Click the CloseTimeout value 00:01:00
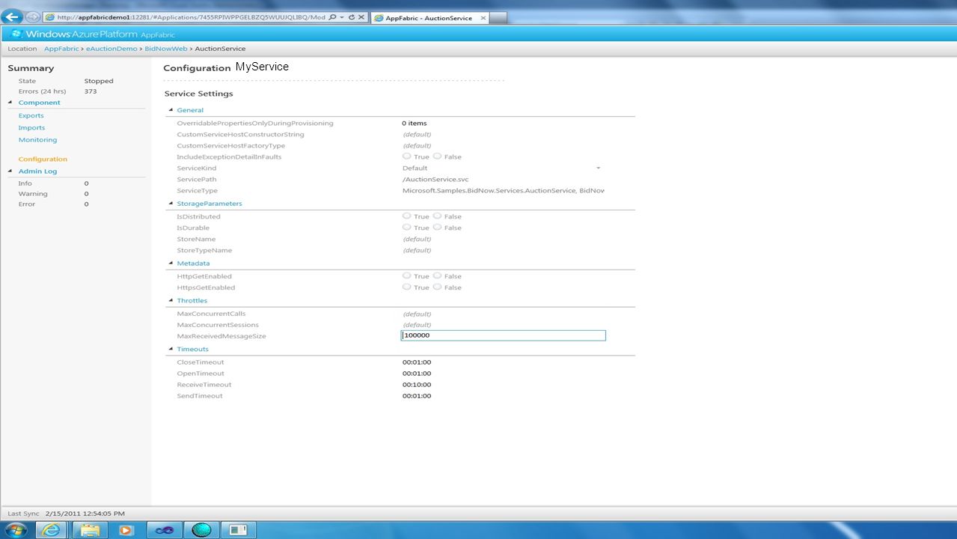 coord(417,362)
